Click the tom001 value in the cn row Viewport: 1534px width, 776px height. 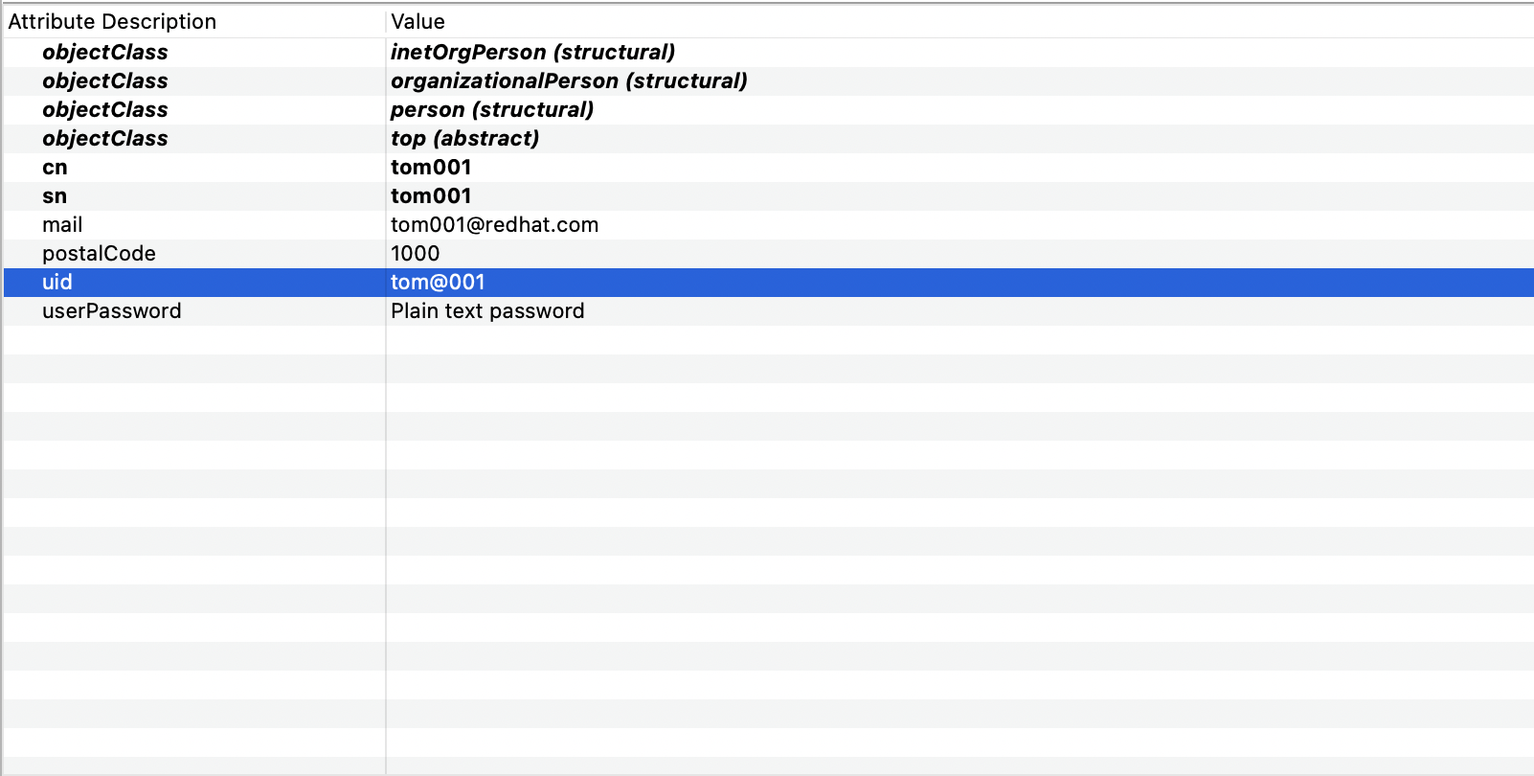[431, 168]
